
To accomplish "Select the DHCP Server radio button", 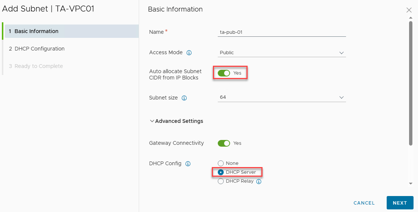I will [x=221, y=172].
